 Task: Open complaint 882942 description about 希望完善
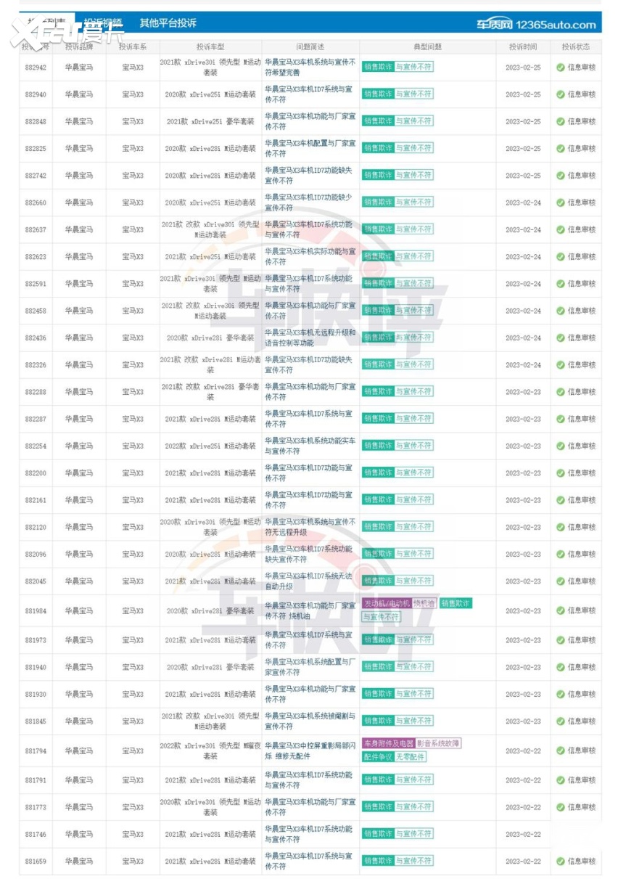coord(310,68)
